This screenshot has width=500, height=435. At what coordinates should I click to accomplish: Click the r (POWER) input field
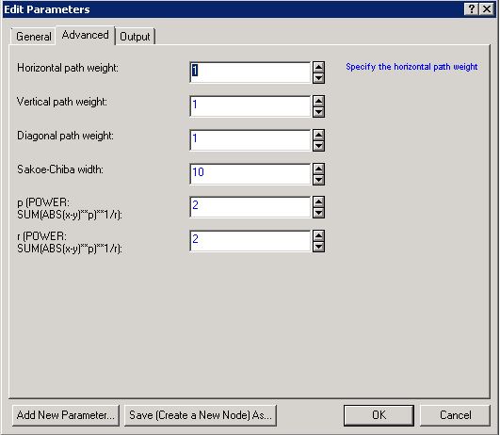[250, 241]
